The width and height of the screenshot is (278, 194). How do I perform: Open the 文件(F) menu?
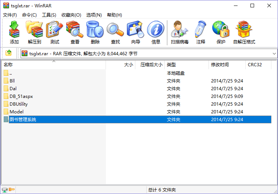10,15
